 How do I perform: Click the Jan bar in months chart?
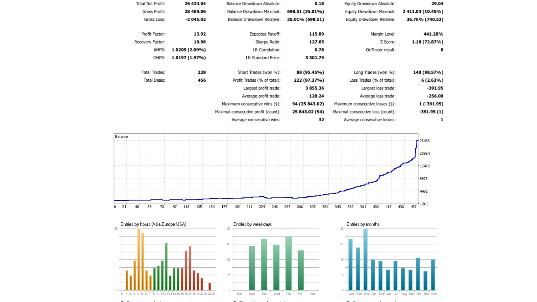350,264
